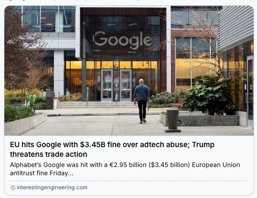The height and width of the screenshot is (198, 257).
Task: Click the leafy green bush on the right
Action: click(x=208, y=95)
